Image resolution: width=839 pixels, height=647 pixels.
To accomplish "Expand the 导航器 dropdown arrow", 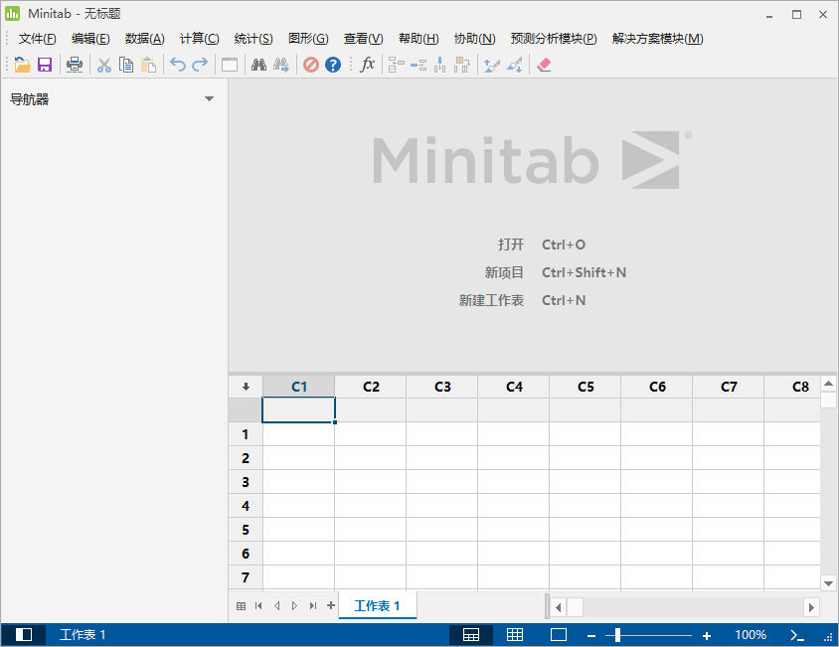I will [209, 98].
